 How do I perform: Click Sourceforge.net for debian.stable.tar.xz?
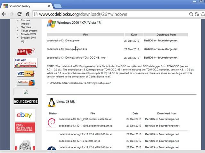[x=169, y=119]
